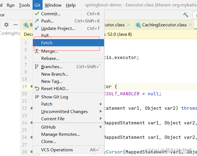Image resolution: width=197 pixels, height=156 pixels.
Task: Select Clone... from the Git menu
Action: coord(68,142)
